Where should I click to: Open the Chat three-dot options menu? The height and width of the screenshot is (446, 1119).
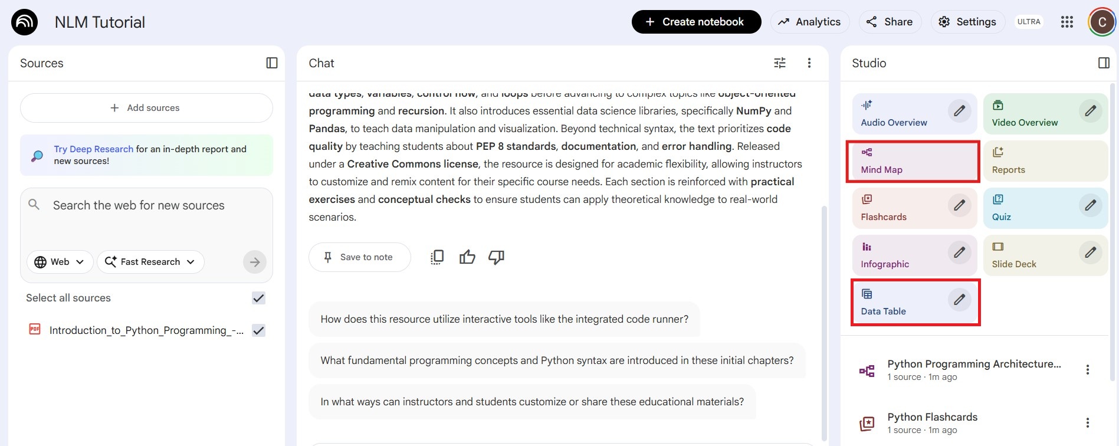click(809, 63)
